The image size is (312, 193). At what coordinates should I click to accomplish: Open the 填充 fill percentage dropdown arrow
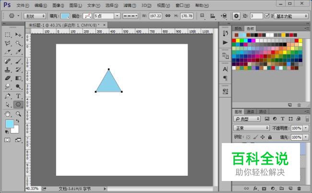click(x=306, y=137)
